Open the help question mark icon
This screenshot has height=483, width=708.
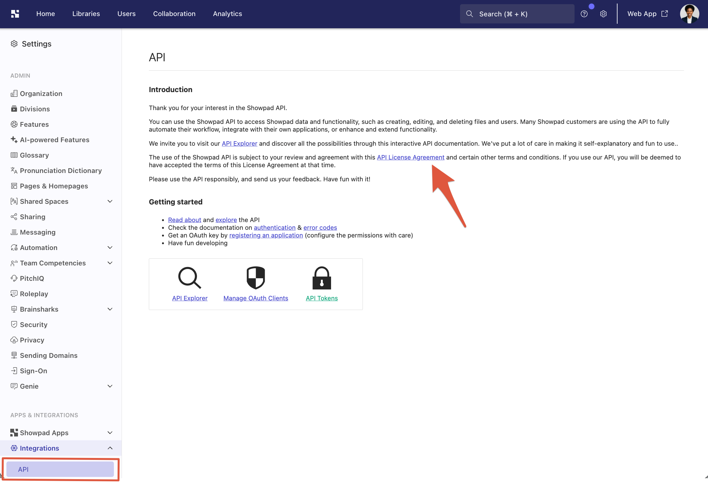pos(584,14)
